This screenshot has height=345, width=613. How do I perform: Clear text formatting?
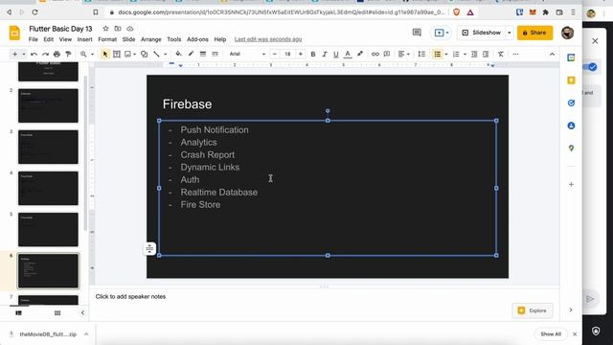500,54
